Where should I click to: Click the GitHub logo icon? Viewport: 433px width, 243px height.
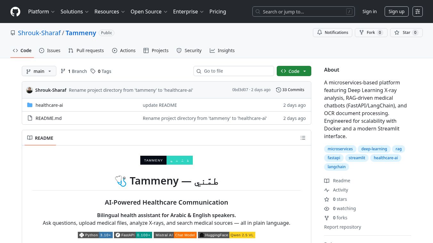pos(15,12)
